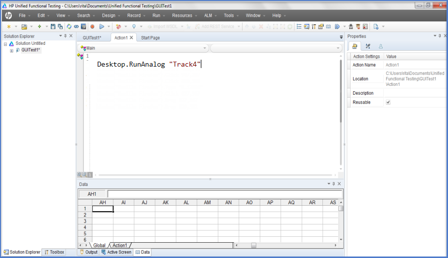This screenshot has width=448, height=258.
Task: Click the checklist toolbar icon
Action: click(x=365, y=27)
